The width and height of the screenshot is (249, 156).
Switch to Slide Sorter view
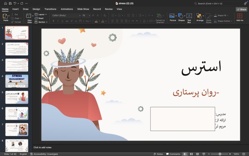click(191, 154)
